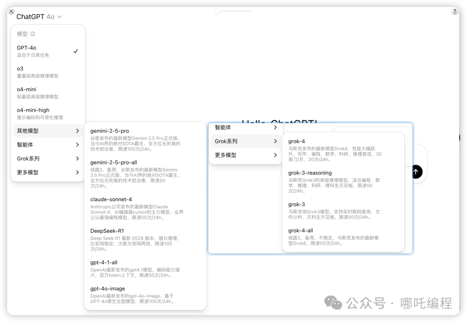Select the o4-mini-high model

click(48, 113)
